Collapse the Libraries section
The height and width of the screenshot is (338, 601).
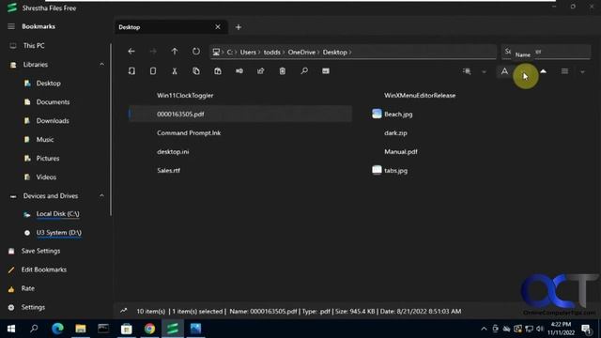[x=101, y=65]
